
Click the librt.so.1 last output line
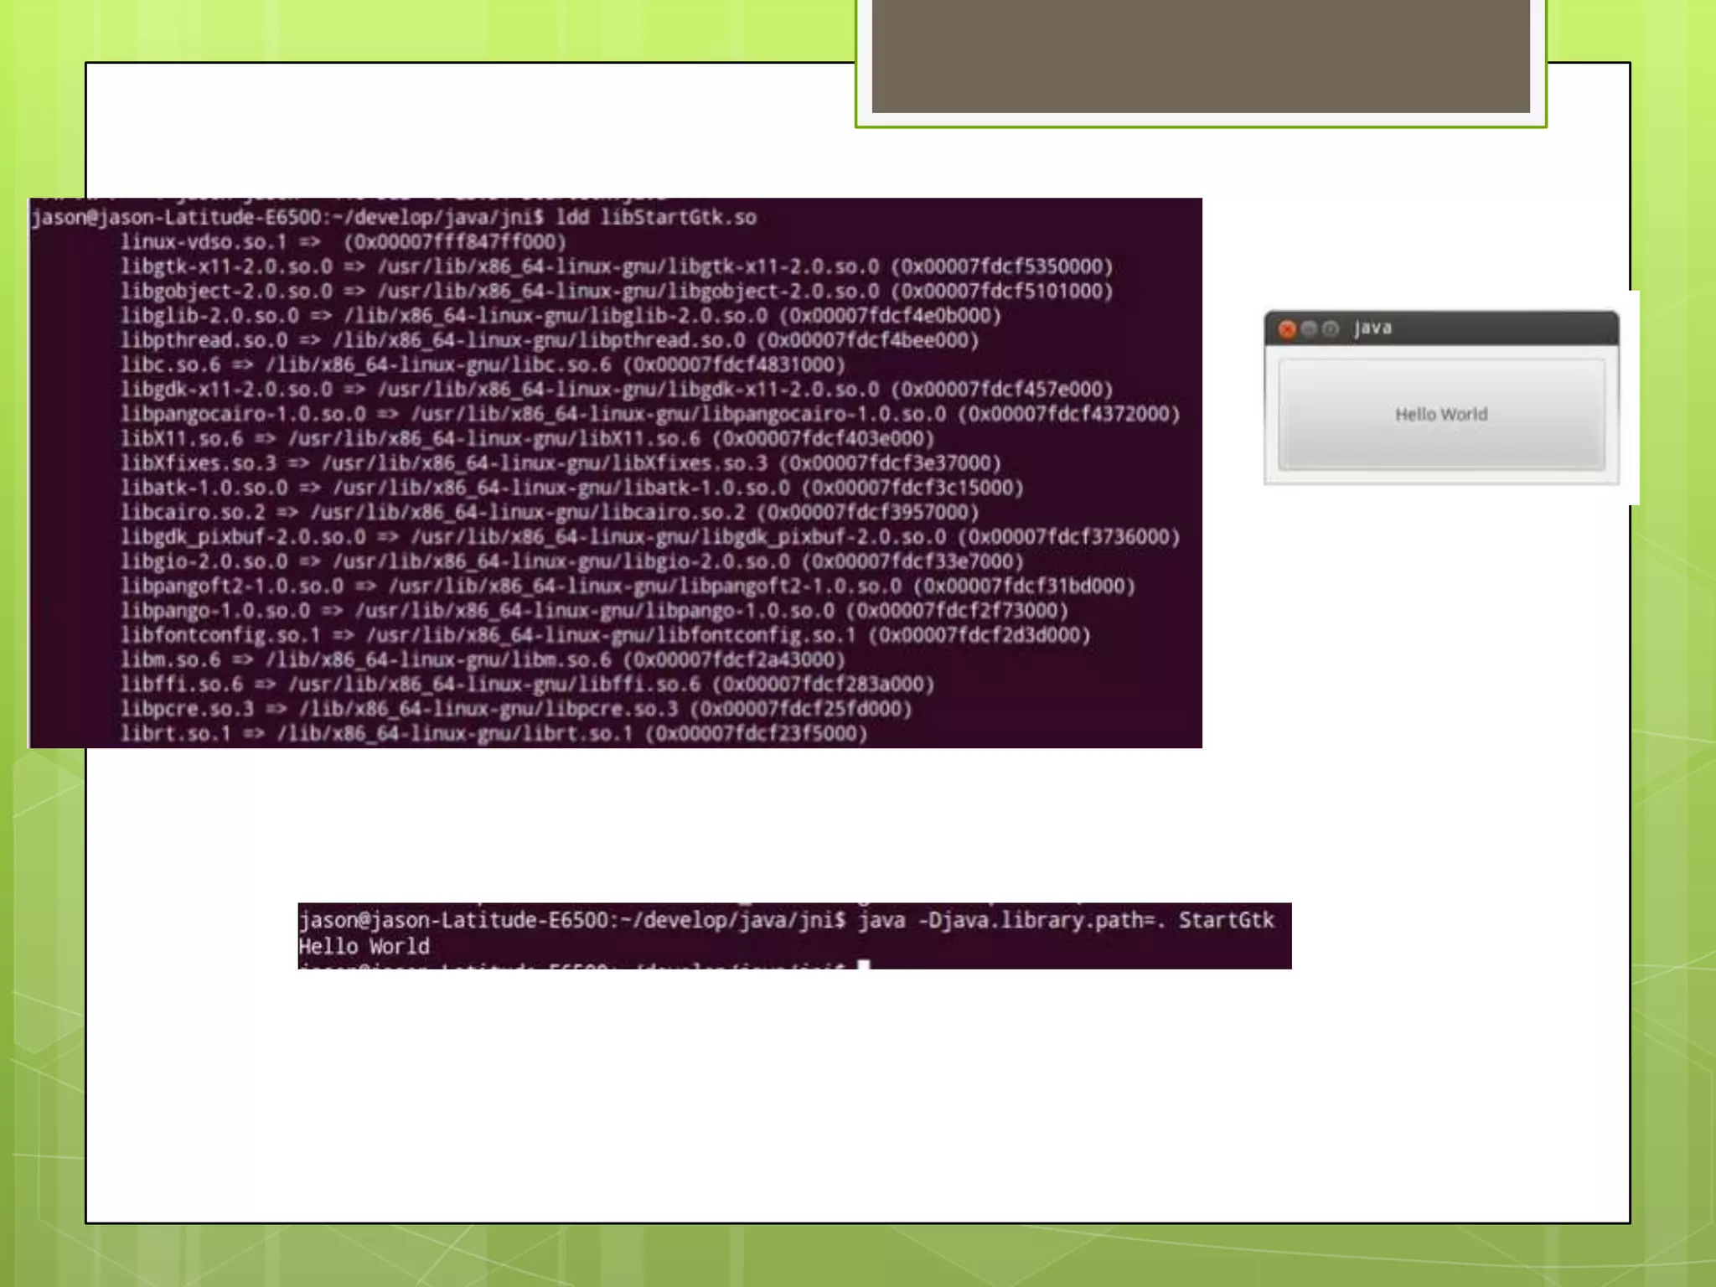pos(493,734)
